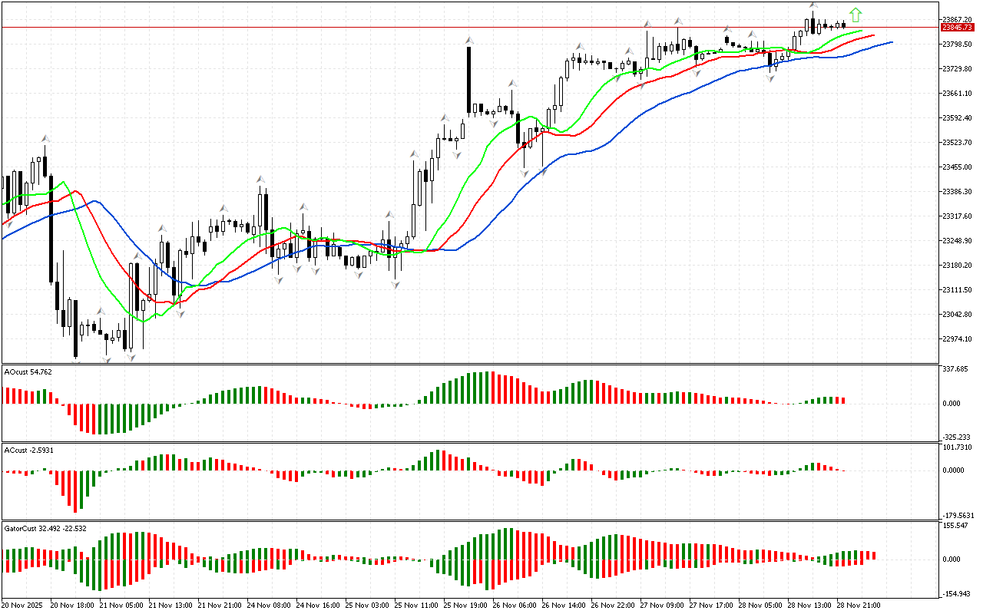This screenshot has width=983, height=614.
Task: Click the red current price tag 23845.73
Action: (x=956, y=28)
